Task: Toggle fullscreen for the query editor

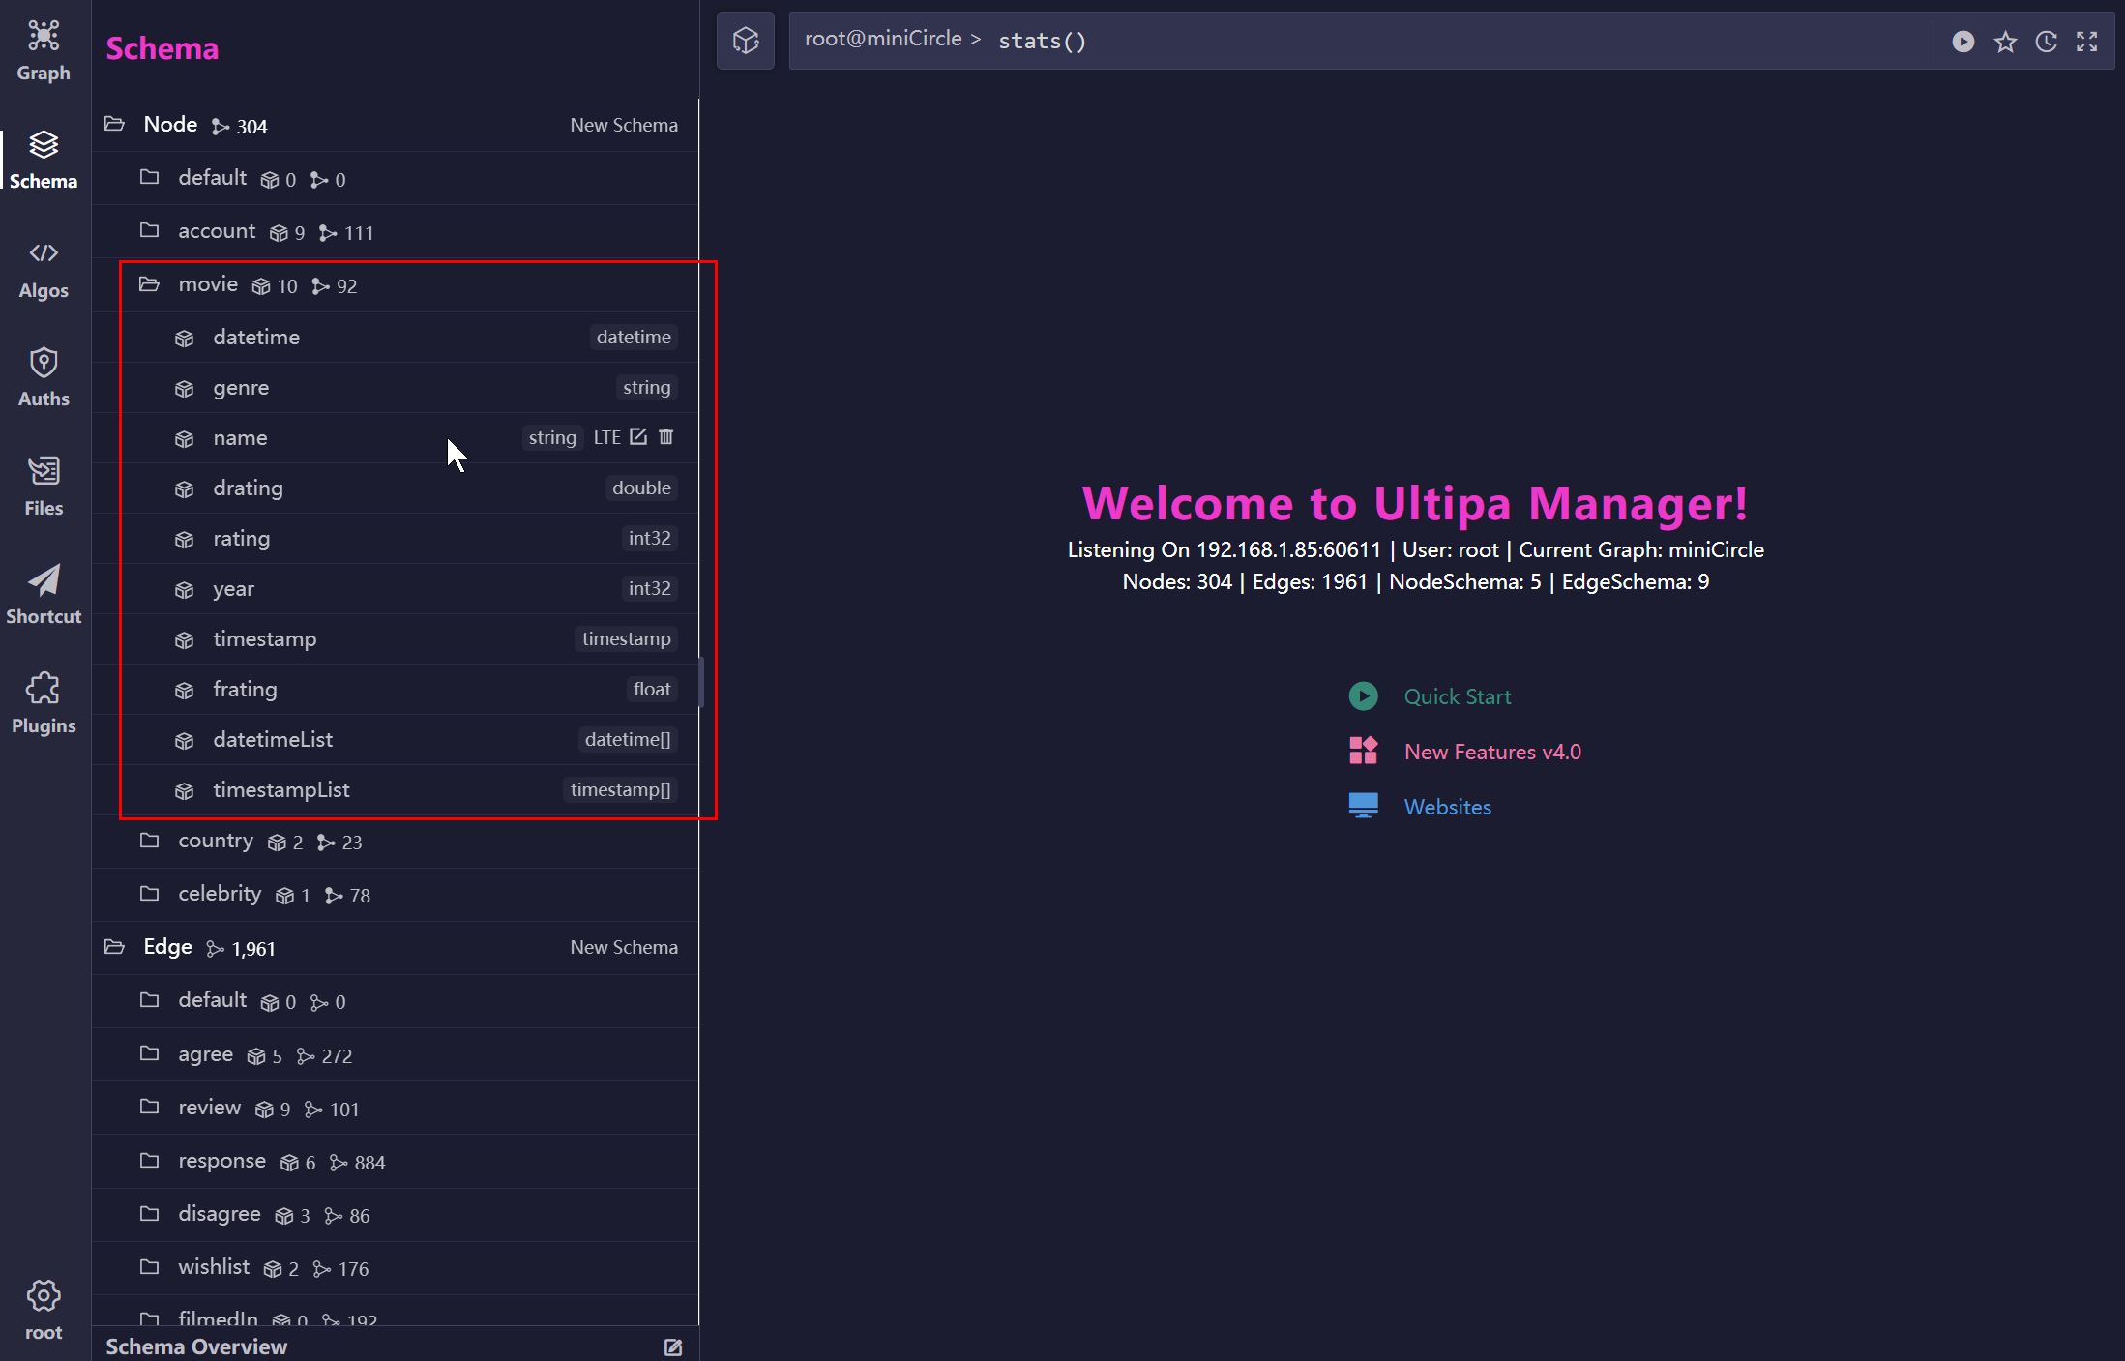Action: click(x=2086, y=41)
